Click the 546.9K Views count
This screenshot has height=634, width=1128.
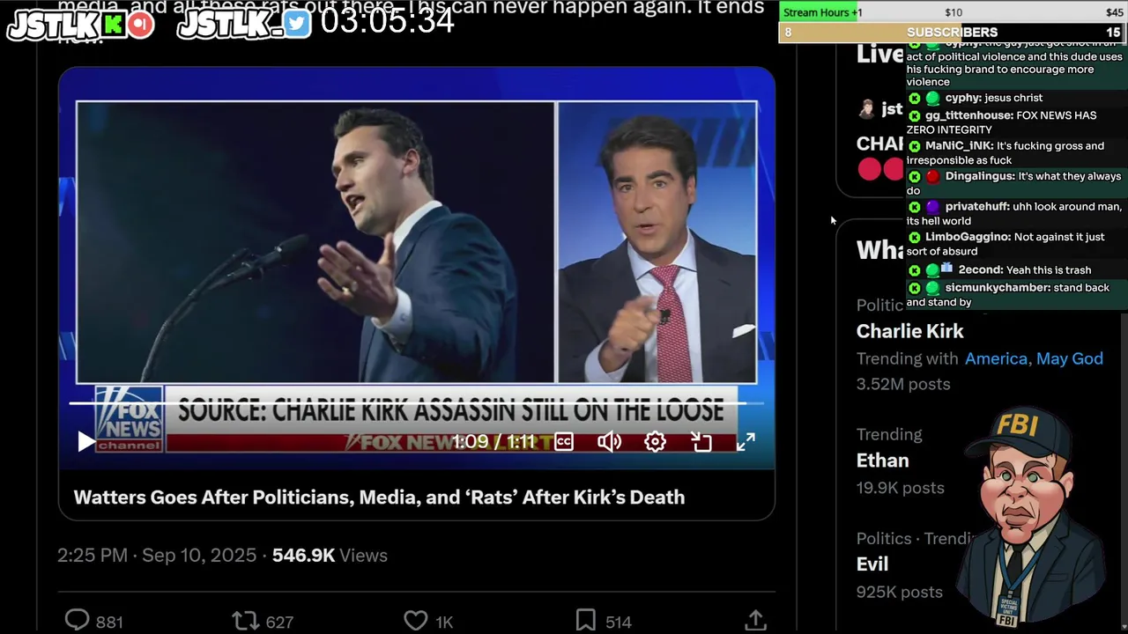click(330, 556)
